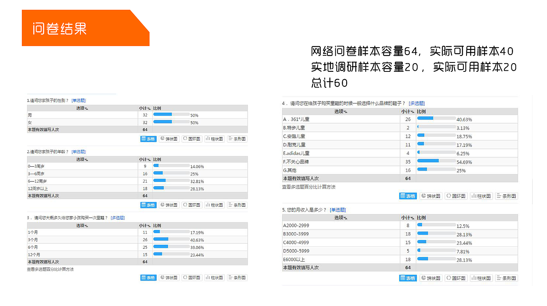Screen dimensions: 547x306
Task: Click the 40.63% bar for A.361°儿童
Action: click(x=436, y=118)
